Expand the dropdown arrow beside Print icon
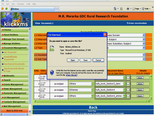 (131, 9)
